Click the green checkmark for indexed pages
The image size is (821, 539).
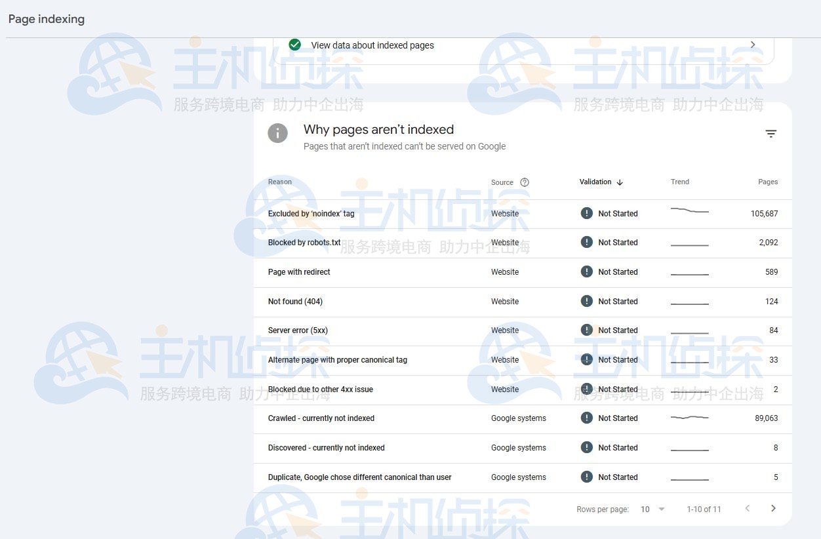[x=295, y=45]
